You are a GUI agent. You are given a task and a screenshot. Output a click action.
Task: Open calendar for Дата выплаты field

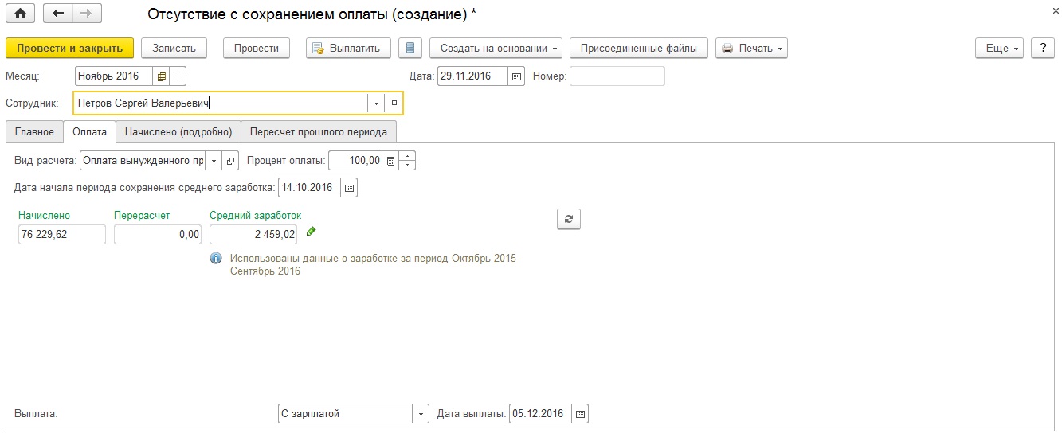click(x=580, y=414)
